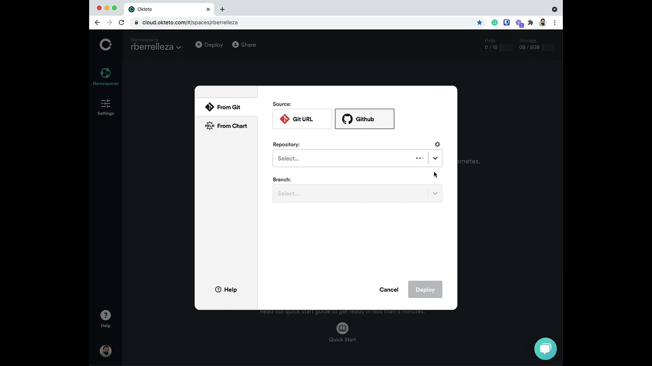Click the Pods usage indicator
Image resolution: width=652 pixels, height=366 pixels.
tap(498, 44)
